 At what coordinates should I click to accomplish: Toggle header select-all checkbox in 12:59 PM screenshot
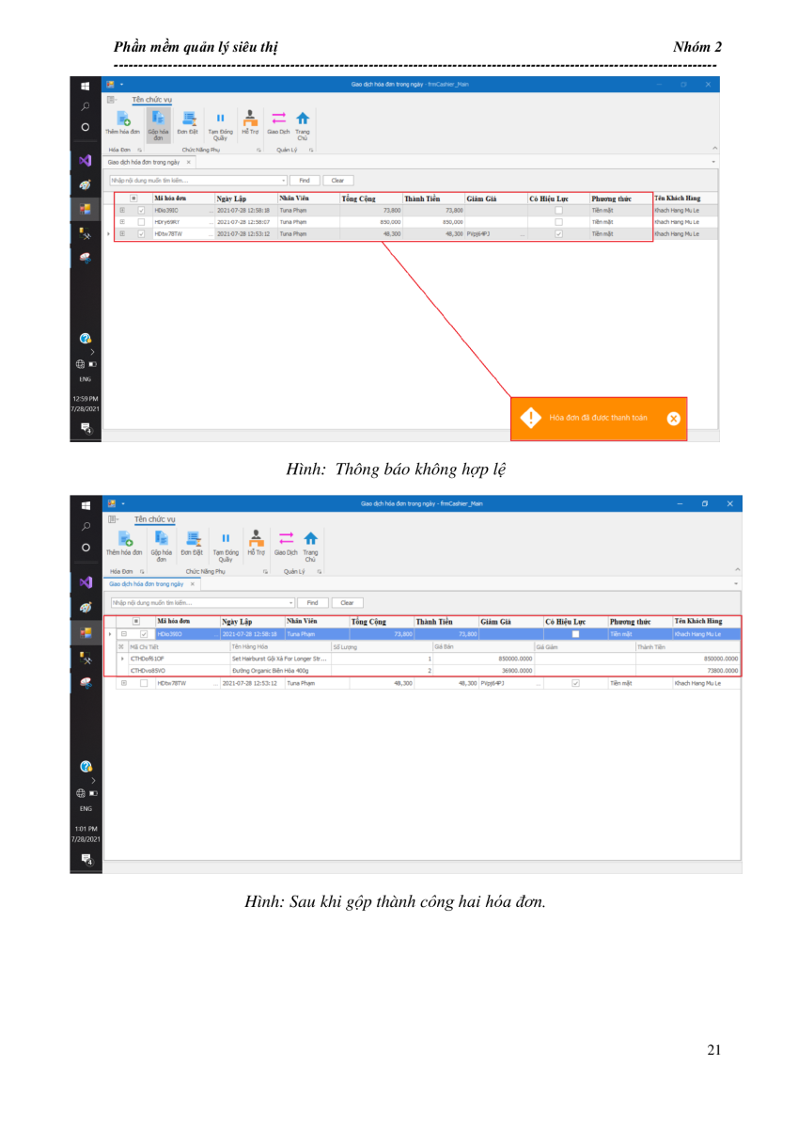pyautogui.click(x=133, y=199)
